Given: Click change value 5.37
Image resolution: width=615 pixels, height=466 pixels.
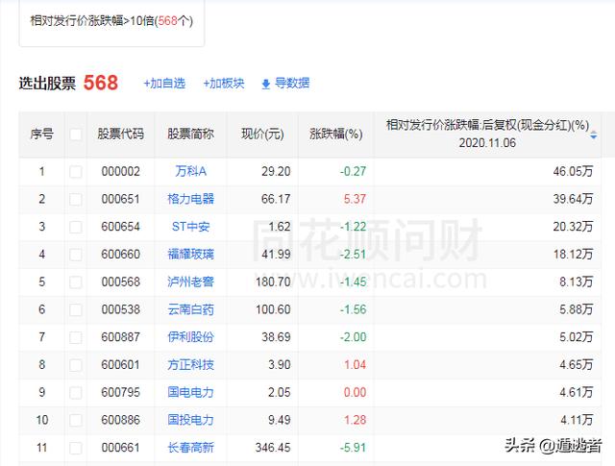Looking at the screenshot, I should pyautogui.click(x=355, y=199).
